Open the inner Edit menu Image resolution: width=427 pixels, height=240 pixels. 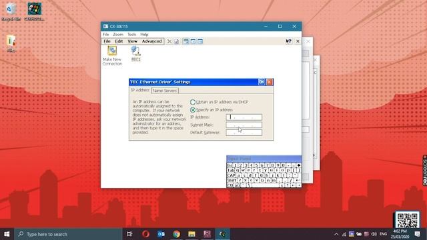[x=119, y=41]
